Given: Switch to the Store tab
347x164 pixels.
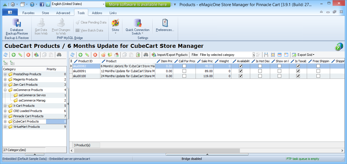Looking at the screenshot, I should (45, 13).
